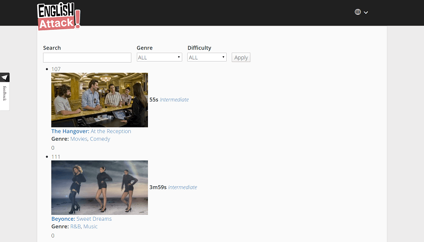Click the 107 item number
Image resolution: width=424 pixels, height=242 pixels.
[56, 69]
